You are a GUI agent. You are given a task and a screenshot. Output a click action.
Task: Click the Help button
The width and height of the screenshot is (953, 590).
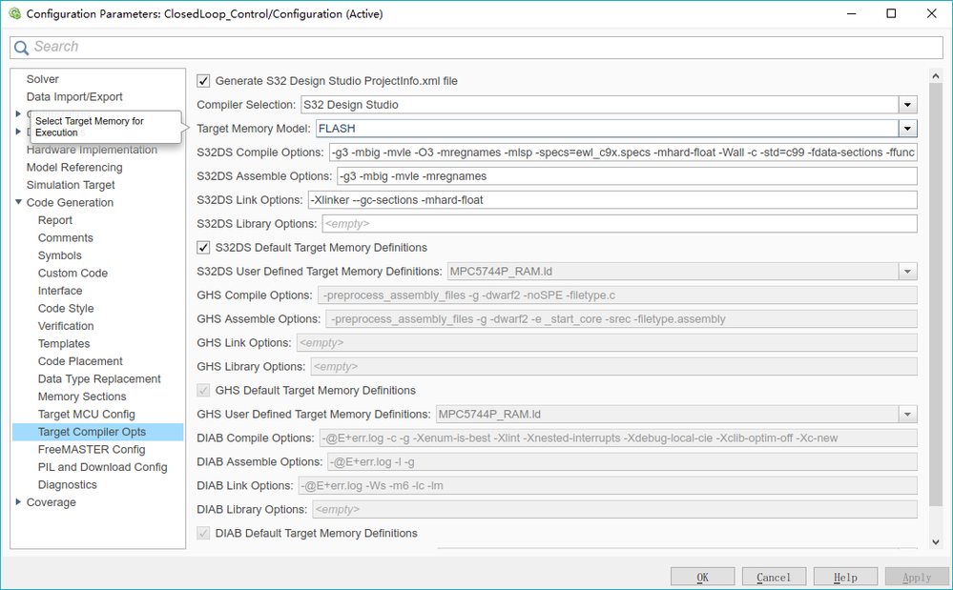[845, 578]
